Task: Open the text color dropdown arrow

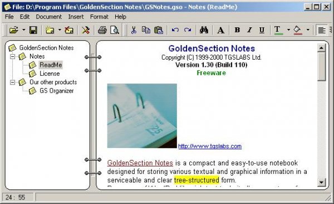Action: pos(288,30)
